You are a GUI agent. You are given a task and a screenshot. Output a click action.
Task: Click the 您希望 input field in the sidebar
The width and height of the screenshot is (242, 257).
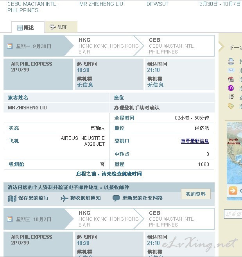click(x=233, y=214)
